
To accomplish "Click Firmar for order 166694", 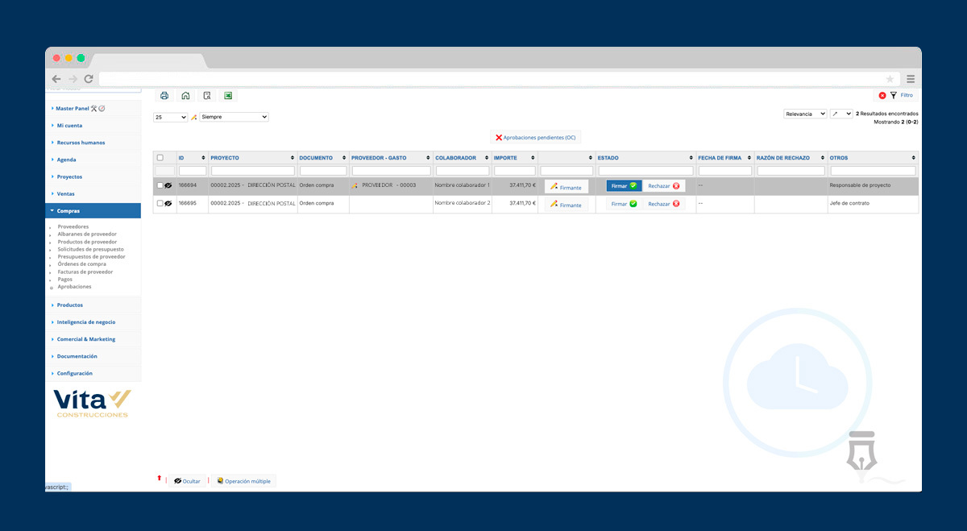I will coord(624,186).
